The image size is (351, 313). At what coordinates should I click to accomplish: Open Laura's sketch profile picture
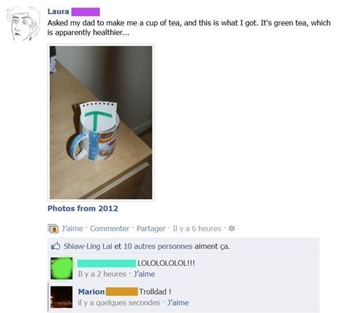tap(23, 24)
